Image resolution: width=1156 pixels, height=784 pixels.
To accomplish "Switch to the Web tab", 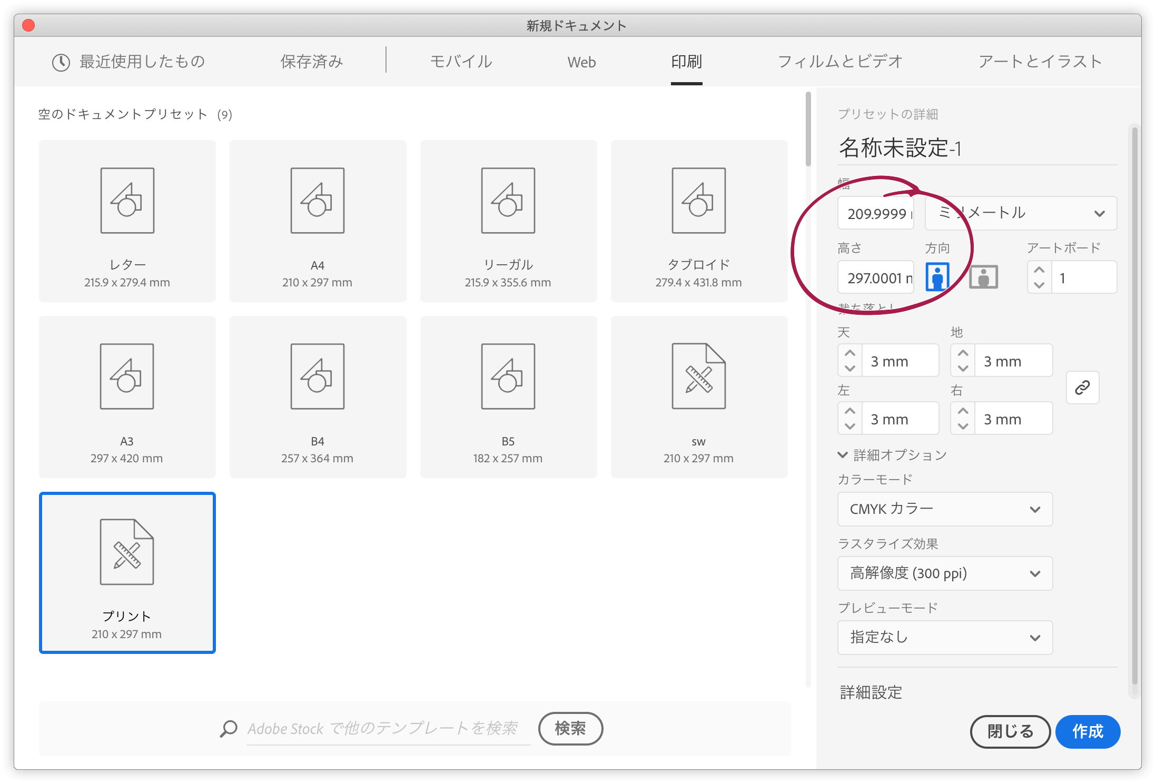I will click(x=581, y=62).
